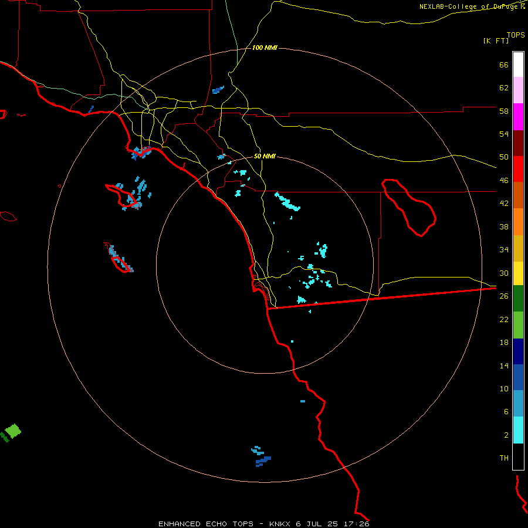Click the "10" legend value
Image resolution: width=528 pixels, height=528 pixels.
504,388
